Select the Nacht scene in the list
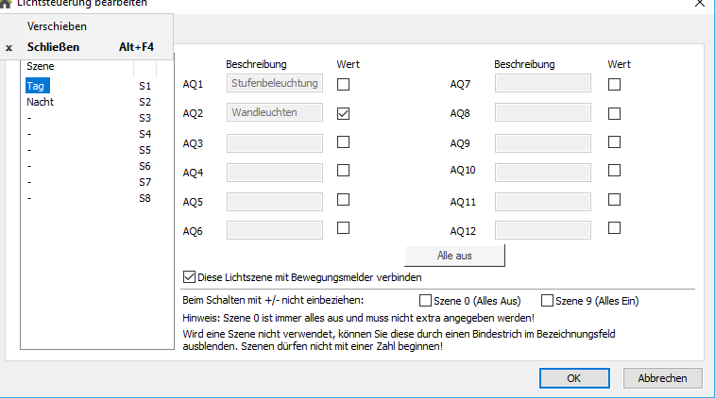 click(x=40, y=101)
